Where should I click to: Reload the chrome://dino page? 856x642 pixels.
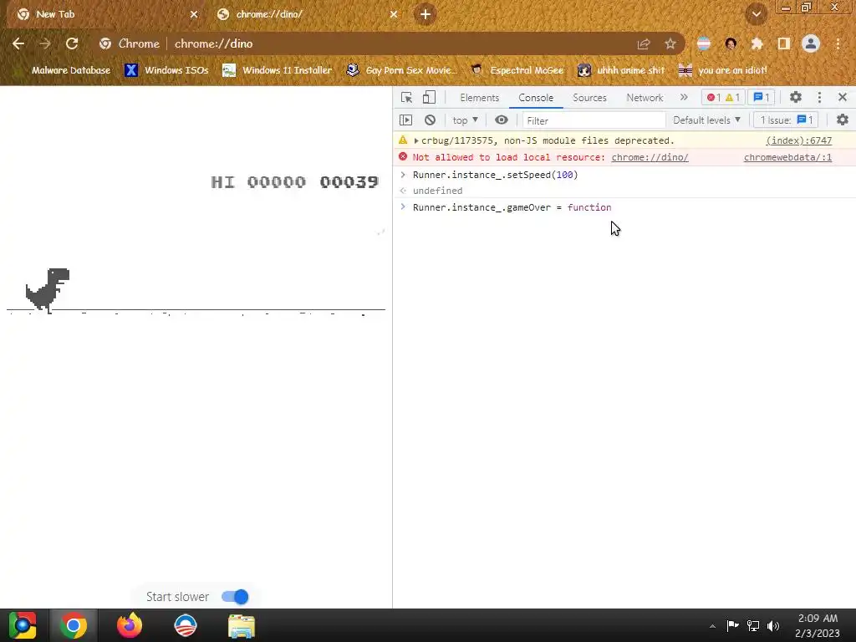72,43
